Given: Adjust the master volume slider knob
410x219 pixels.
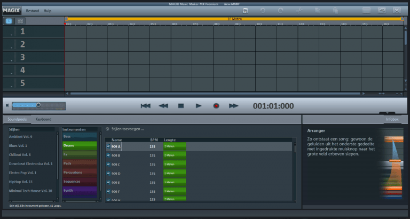Looking at the screenshot, I should tap(38, 105).
